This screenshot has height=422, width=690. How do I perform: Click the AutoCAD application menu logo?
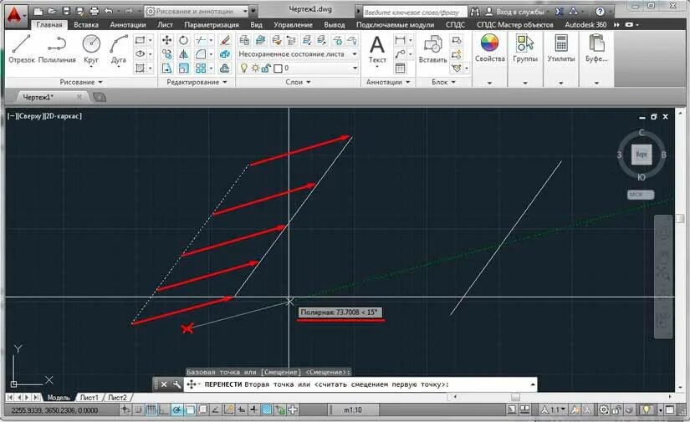[x=14, y=14]
